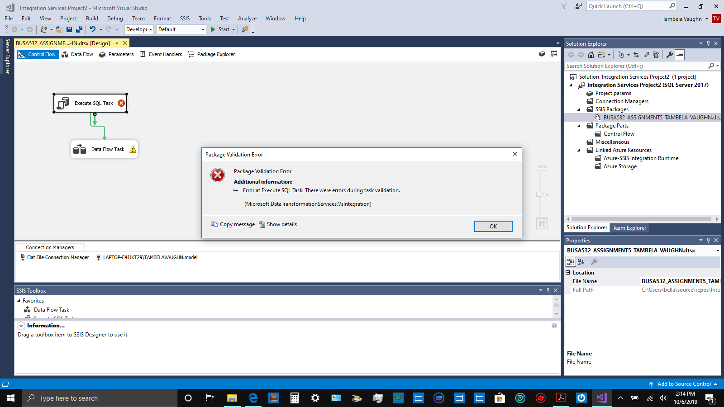Click the fit-to-window icon below zoom slider
Viewport: 724px width, 407px height.
[542, 224]
